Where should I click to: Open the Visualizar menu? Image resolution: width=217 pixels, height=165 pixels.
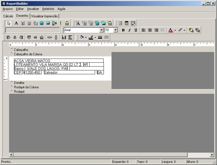tap(33, 9)
